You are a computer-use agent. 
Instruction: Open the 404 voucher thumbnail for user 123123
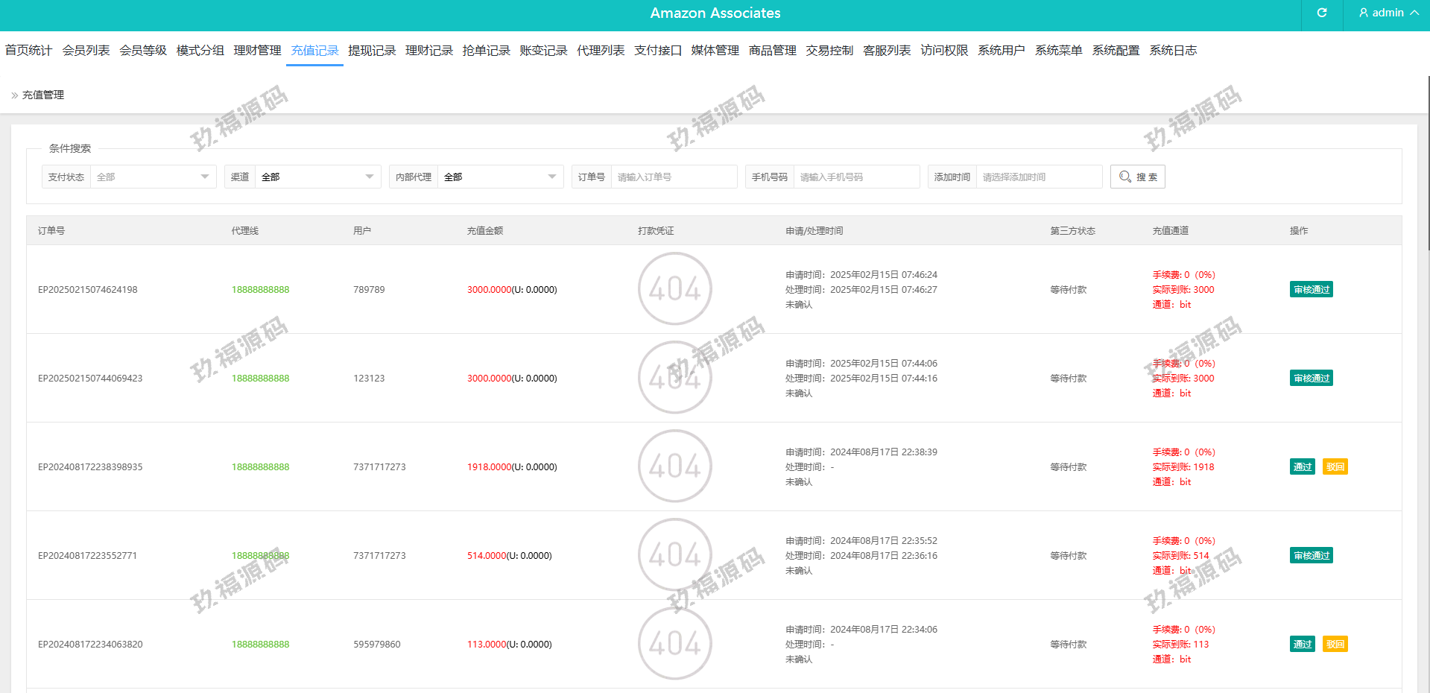pyautogui.click(x=674, y=378)
